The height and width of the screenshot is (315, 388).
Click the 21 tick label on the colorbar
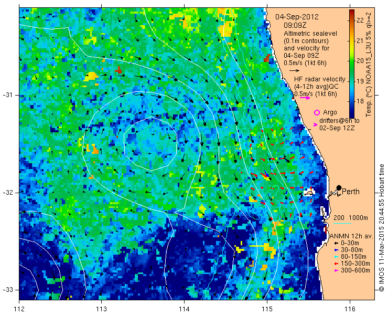tap(360, 40)
